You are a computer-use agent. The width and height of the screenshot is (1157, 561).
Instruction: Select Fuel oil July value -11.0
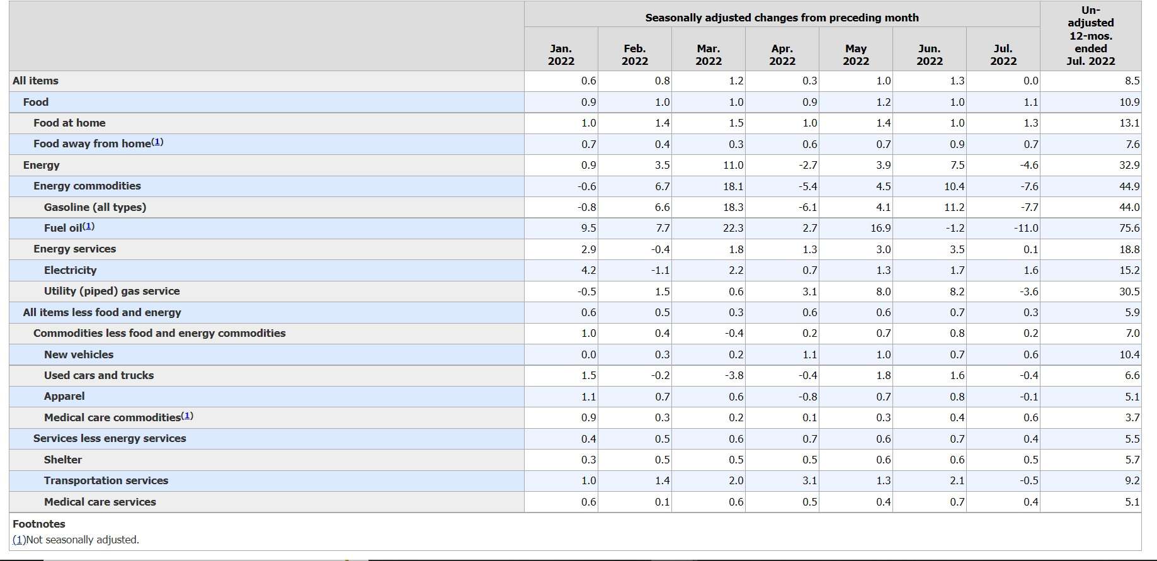coord(1026,228)
